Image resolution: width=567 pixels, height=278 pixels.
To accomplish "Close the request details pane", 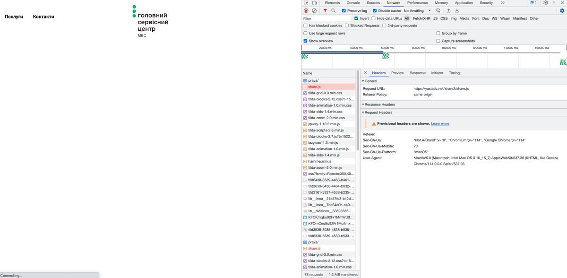I will [365, 73].
